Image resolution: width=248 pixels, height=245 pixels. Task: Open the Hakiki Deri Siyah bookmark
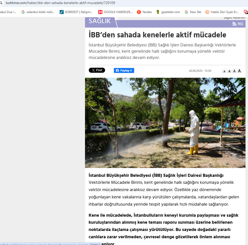pos(222,12)
